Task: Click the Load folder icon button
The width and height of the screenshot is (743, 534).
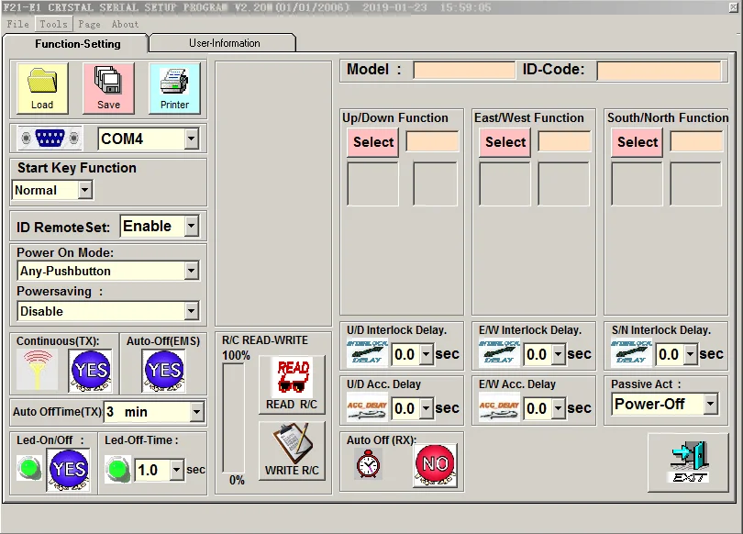Action: click(42, 88)
